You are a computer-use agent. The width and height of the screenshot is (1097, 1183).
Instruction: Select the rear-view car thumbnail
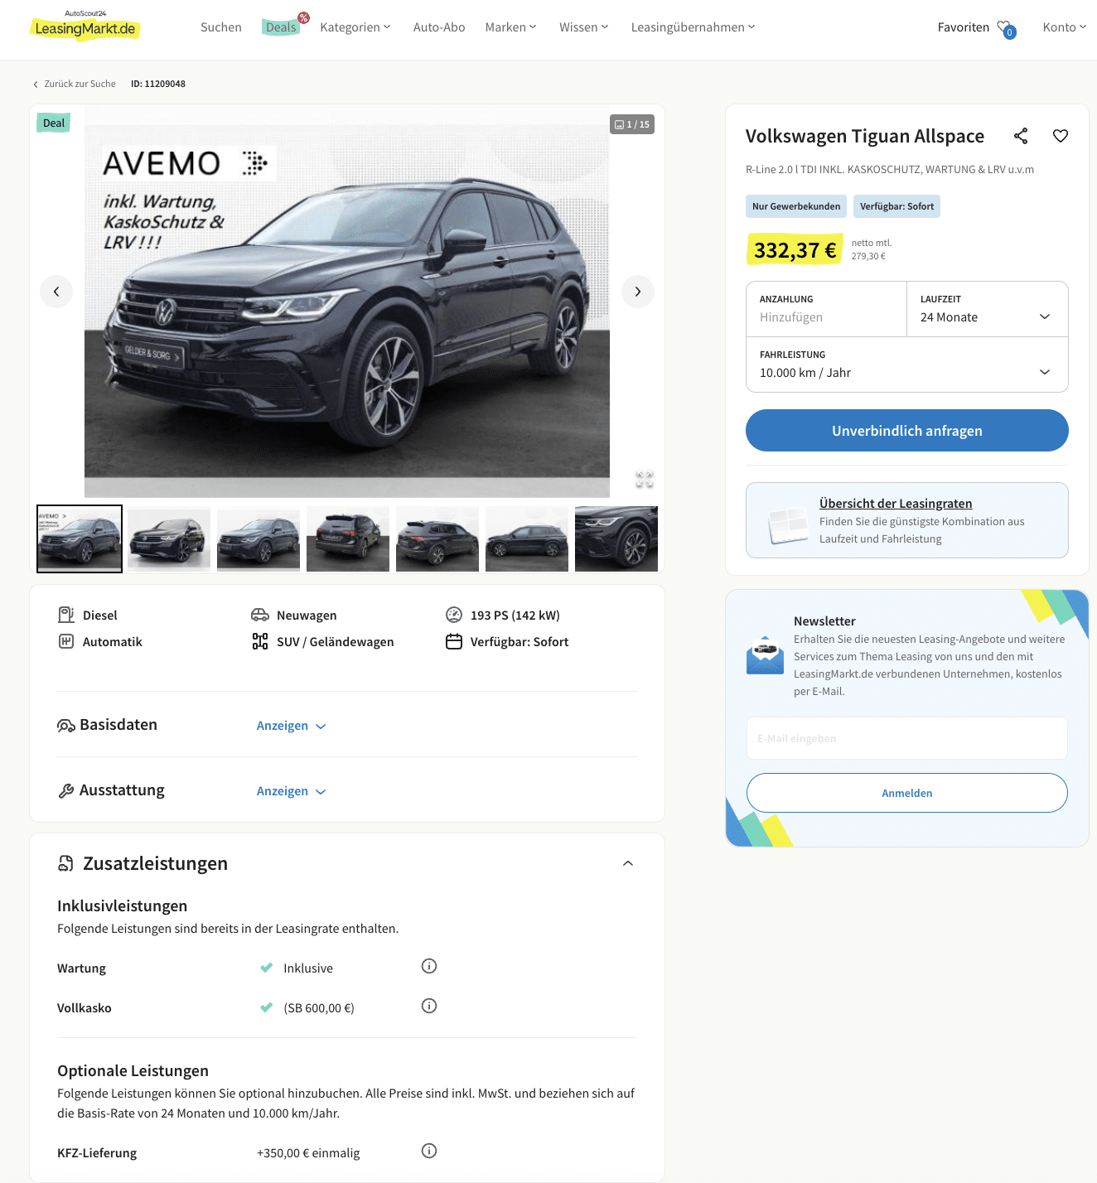click(x=348, y=539)
